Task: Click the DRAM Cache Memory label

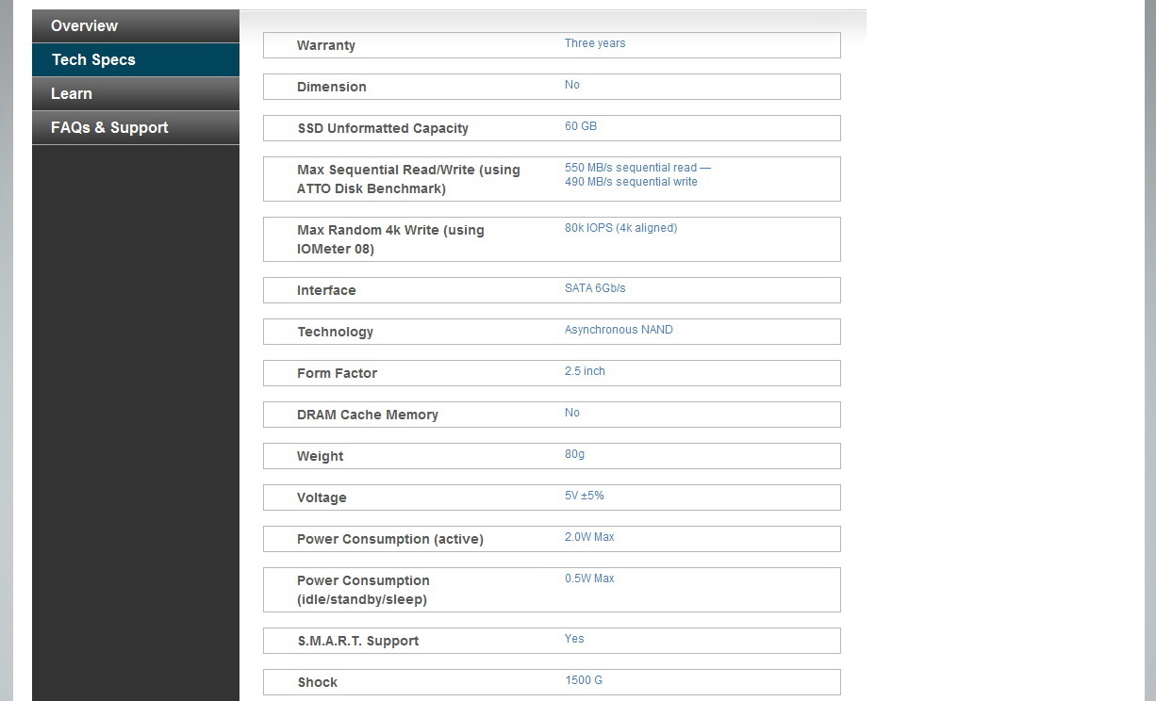Action: pyautogui.click(x=368, y=415)
